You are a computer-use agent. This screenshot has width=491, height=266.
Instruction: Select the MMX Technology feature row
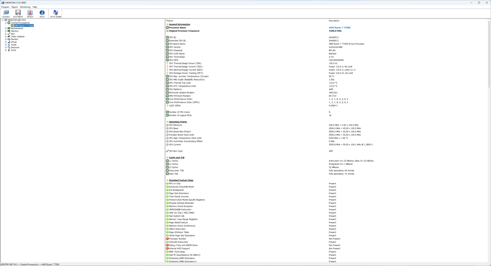177,252
